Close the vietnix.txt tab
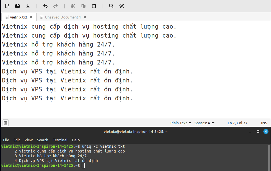The image size is (271, 171). (x=31, y=17)
